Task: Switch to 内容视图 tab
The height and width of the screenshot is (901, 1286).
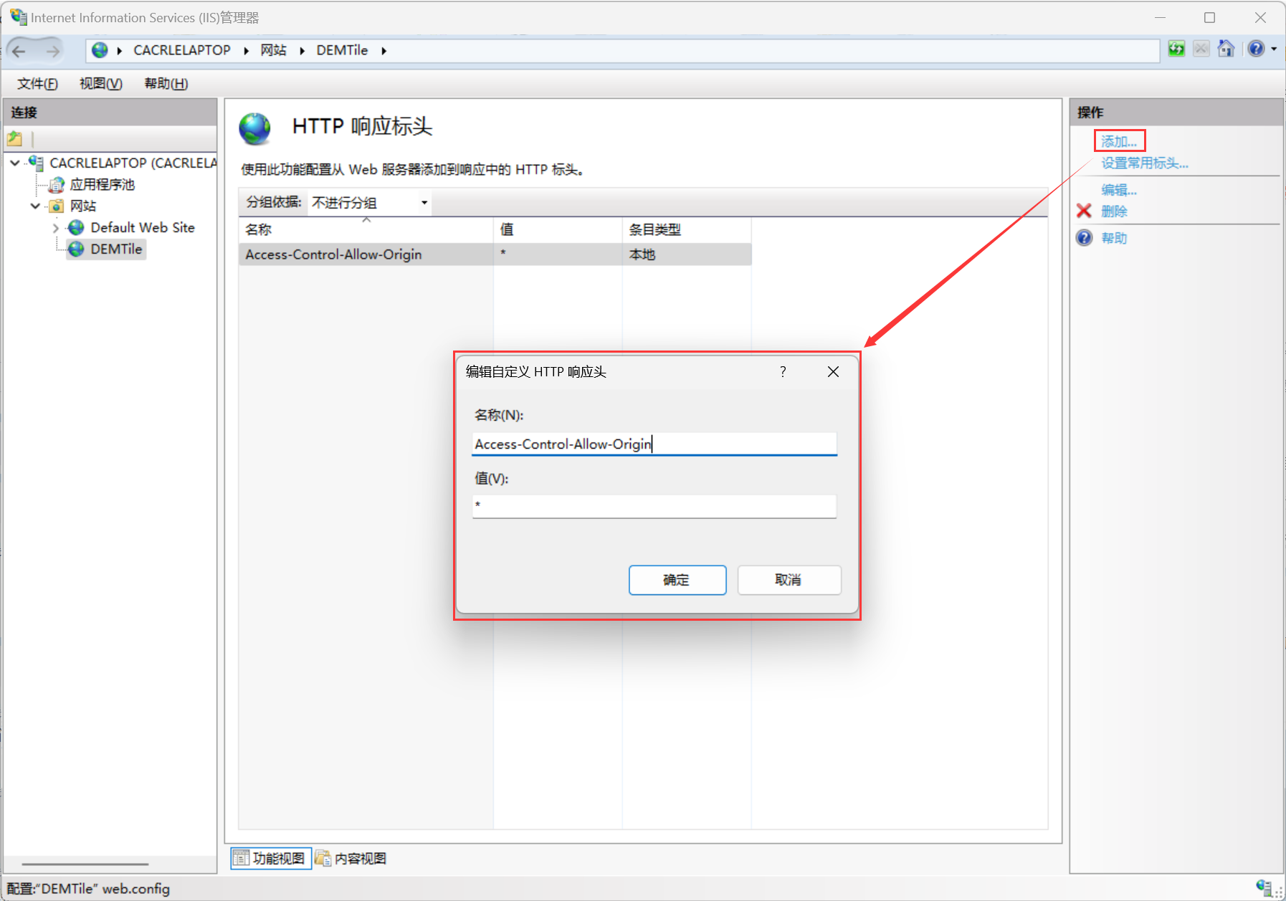Action: [352, 858]
